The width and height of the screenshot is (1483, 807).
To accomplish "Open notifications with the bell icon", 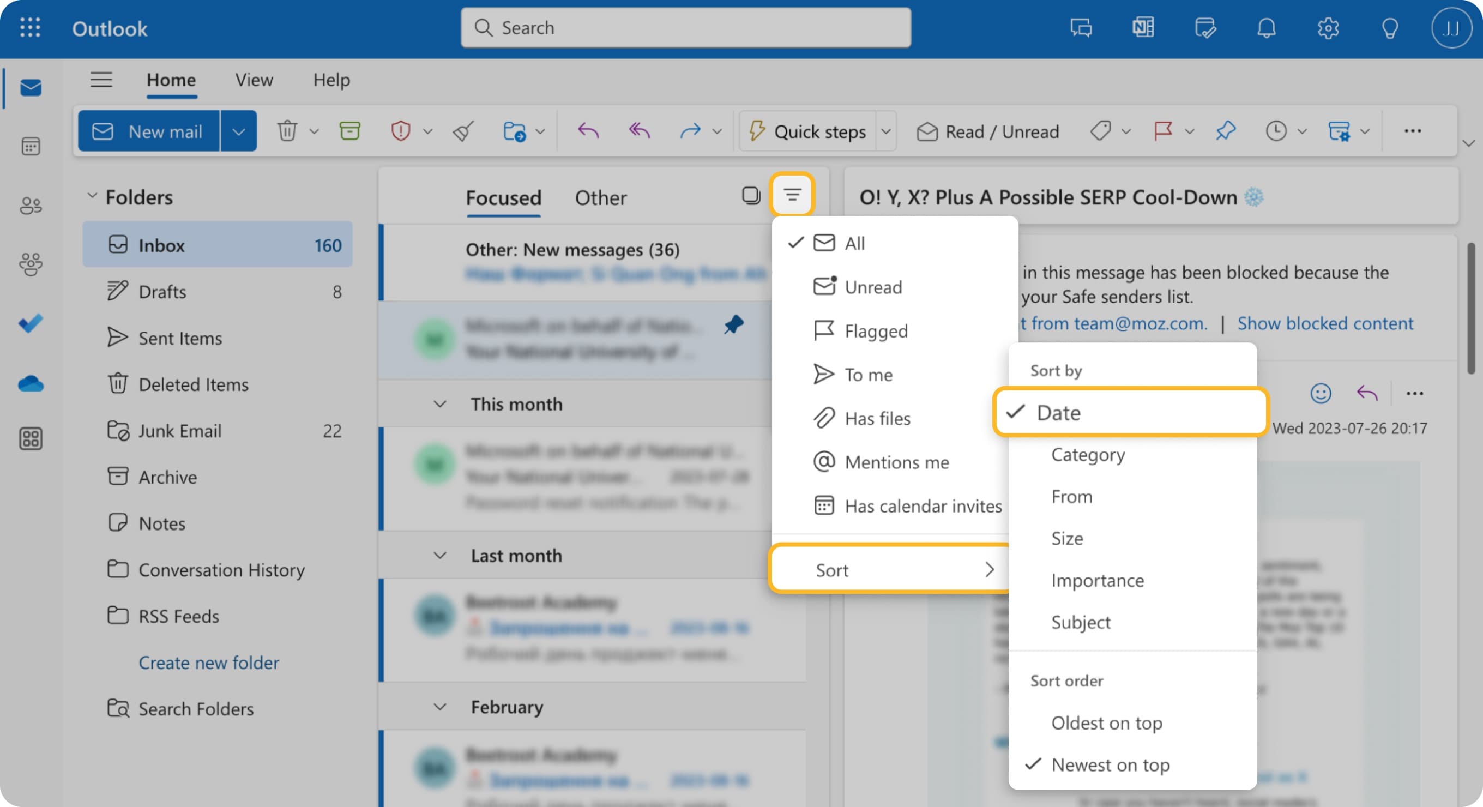I will pyautogui.click(x=1267, y=28).
